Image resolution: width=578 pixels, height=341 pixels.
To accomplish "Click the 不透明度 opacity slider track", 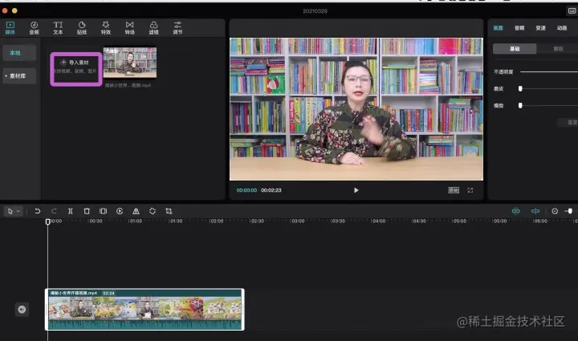I will (549, 71).
